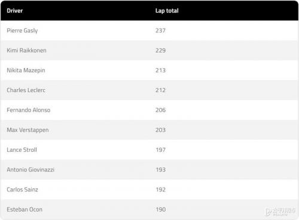299x220 pixels.
Task: Select the Esteban Ocon driver name
Action: pos(25,210)
